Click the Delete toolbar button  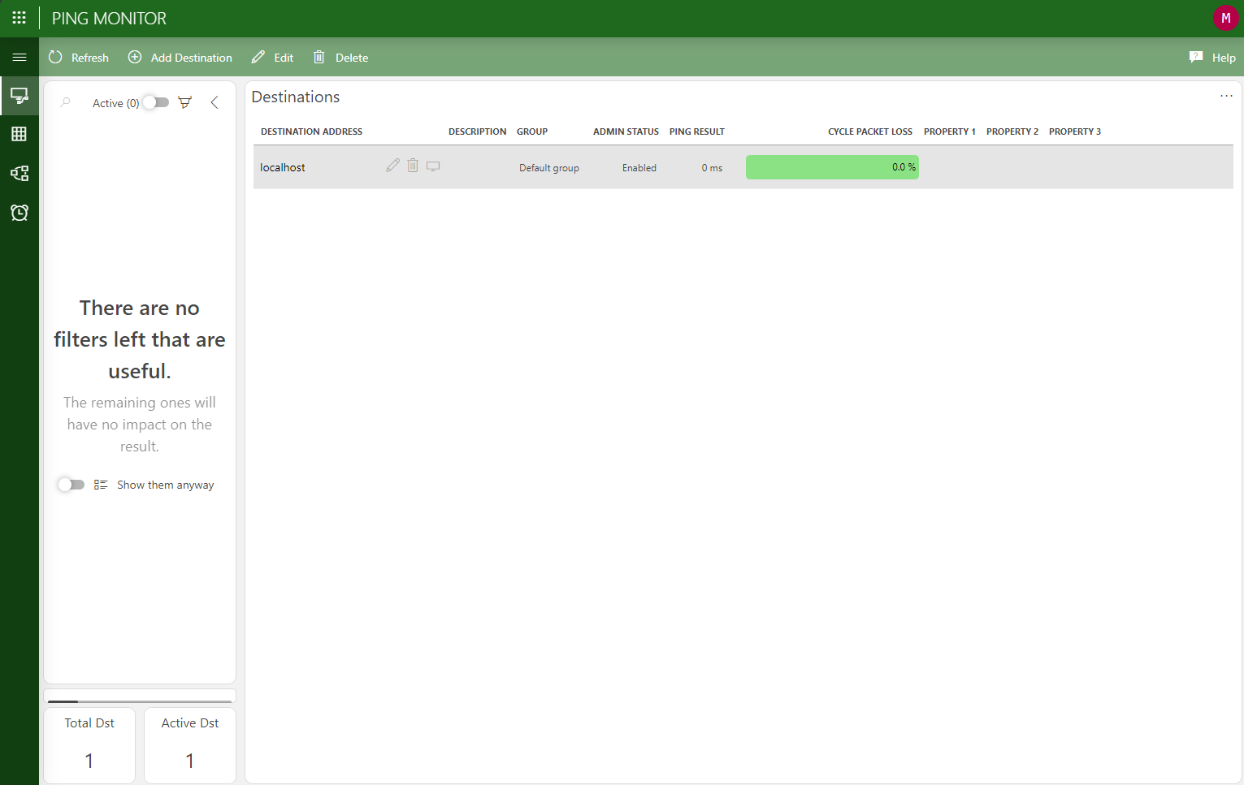pyautogui.click(x=341, y=58)
